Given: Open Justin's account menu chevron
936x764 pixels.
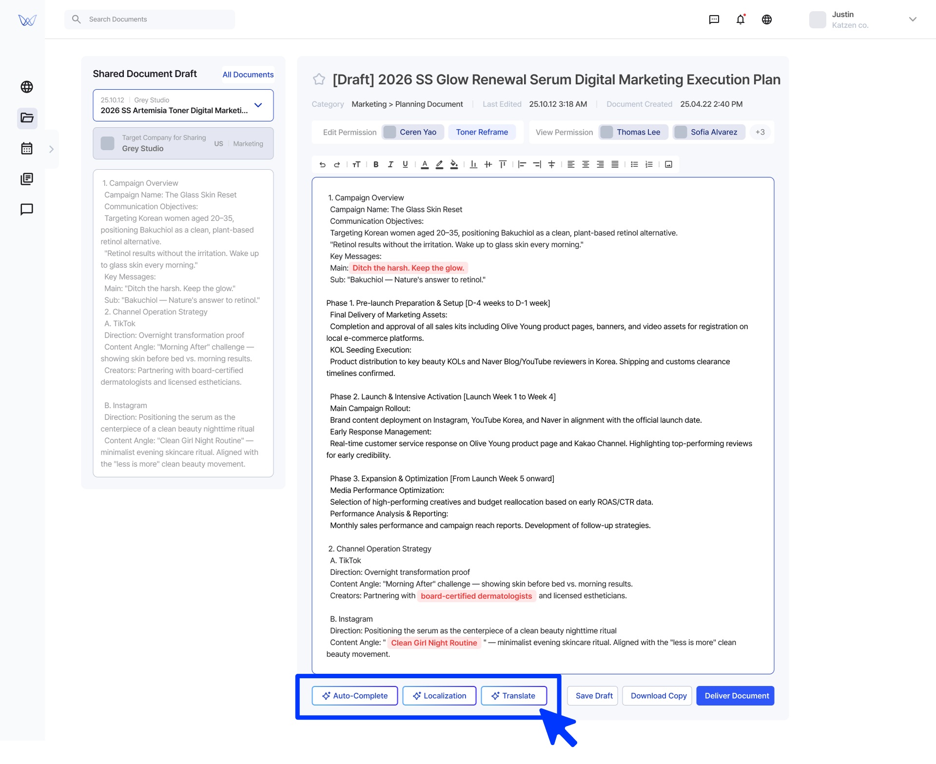Looking at the screenshot, I should coord(913,20).
